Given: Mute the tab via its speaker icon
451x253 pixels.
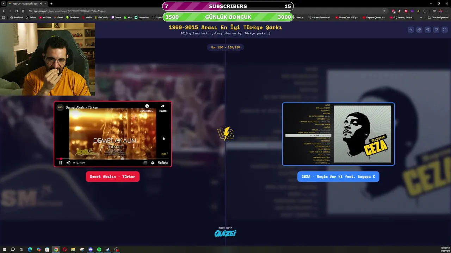Looking at the screenshot, I should tap(41, 4).
